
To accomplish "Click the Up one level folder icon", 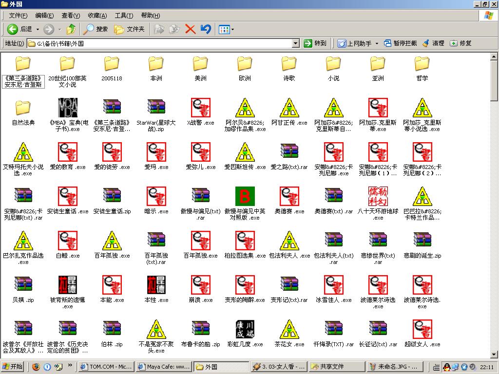I will coord(71,29).
